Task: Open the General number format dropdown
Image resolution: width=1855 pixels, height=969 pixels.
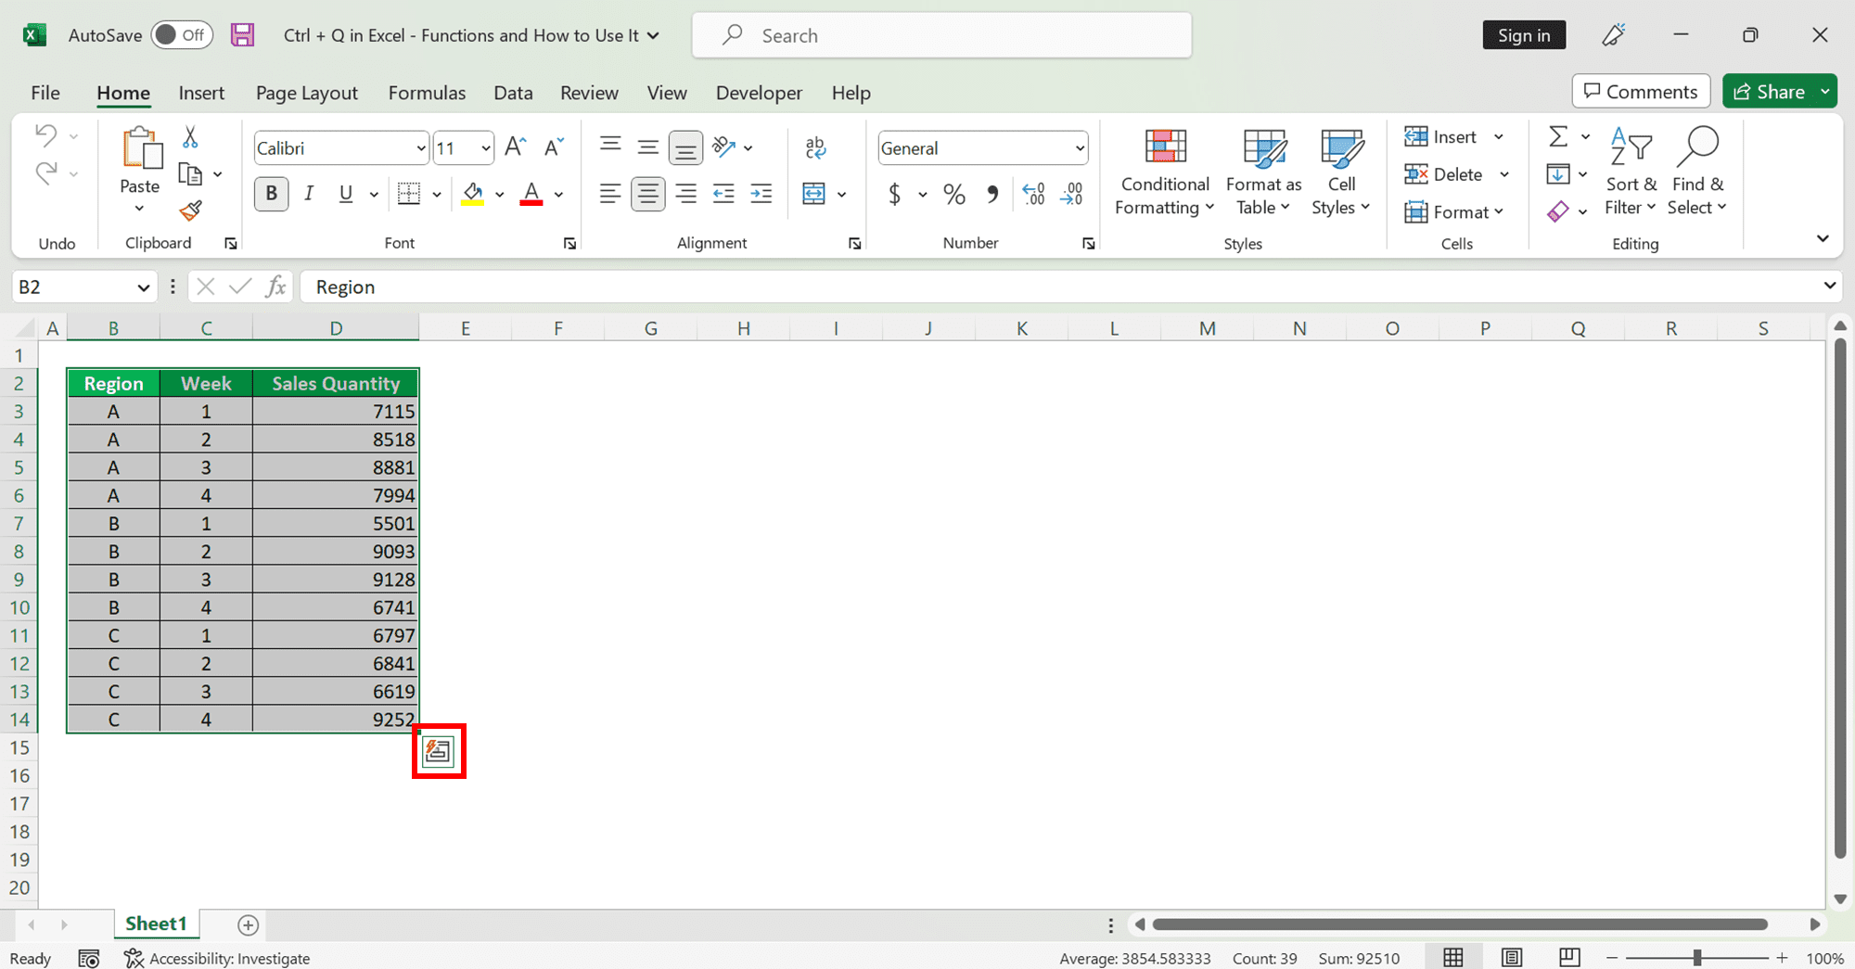Action: [1080, 148]
